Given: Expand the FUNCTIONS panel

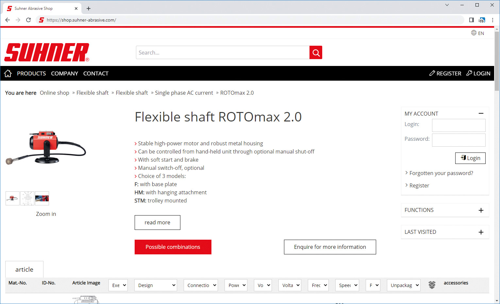Looking at the screenshot, I should coord(481,210).
